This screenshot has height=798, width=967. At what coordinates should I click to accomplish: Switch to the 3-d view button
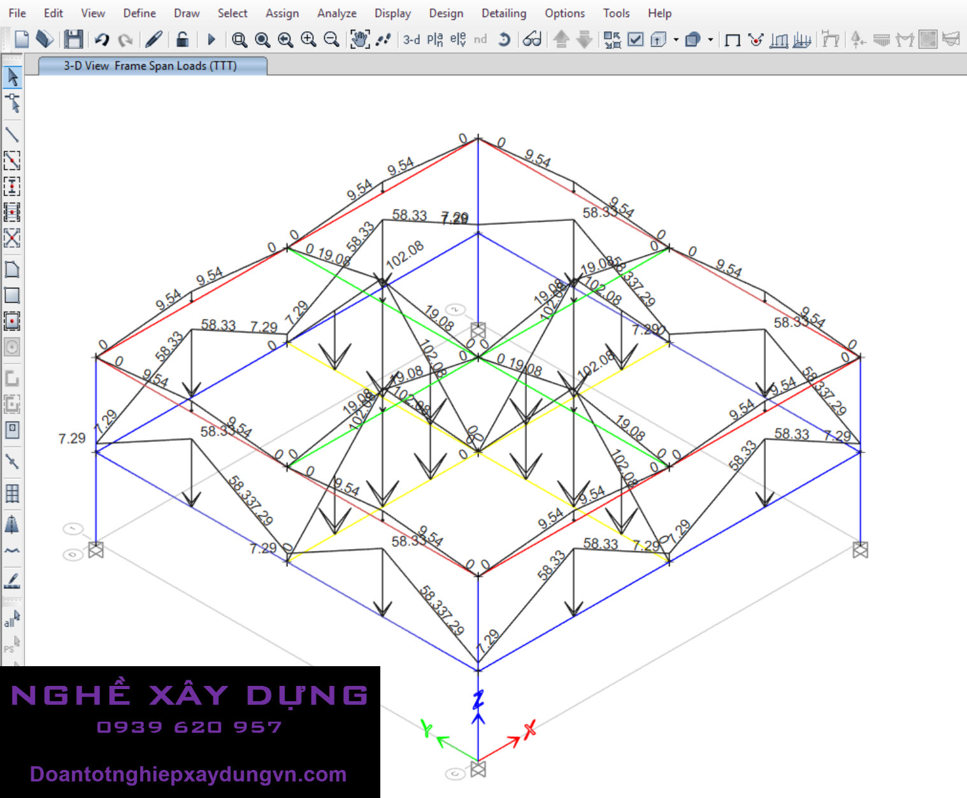(412, 39)
